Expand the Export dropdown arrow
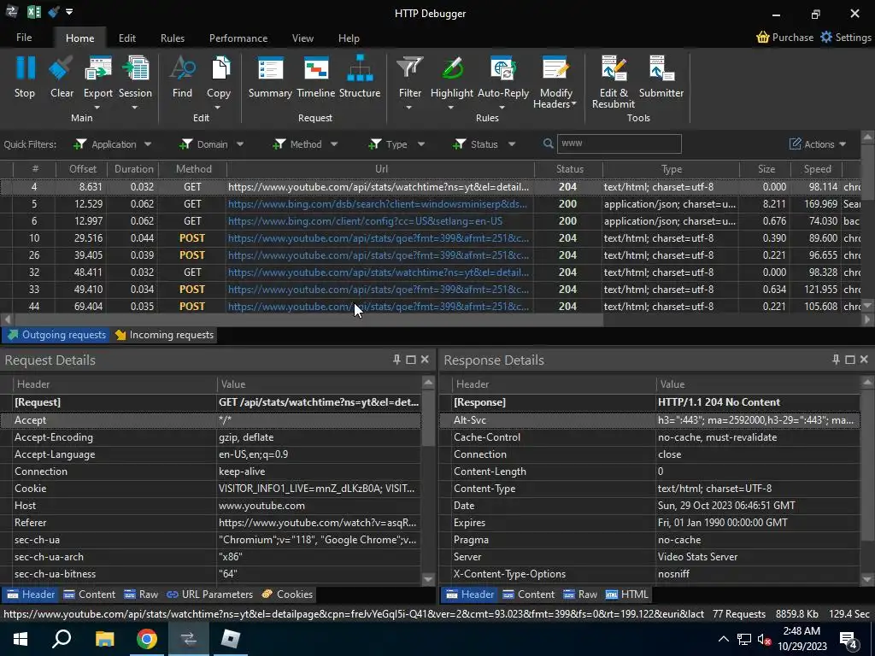 (x=97, y=107)
